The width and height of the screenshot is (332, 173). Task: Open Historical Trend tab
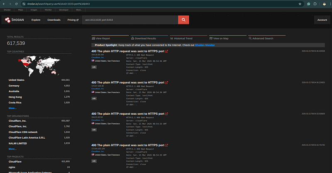click(x=181, y=38)
